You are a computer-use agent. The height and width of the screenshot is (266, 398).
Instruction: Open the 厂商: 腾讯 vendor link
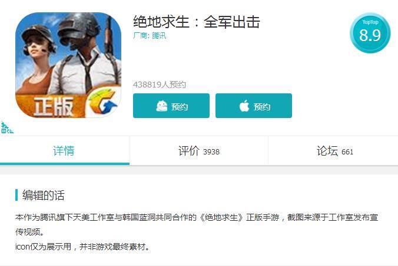pos(150,35)
